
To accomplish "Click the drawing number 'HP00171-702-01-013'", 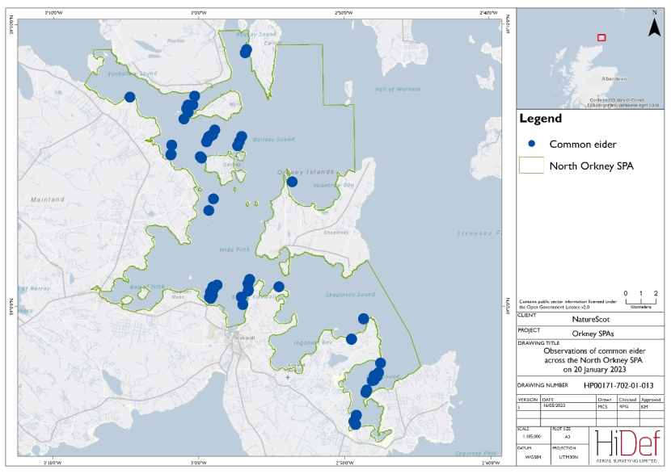I will coord(618,385).
